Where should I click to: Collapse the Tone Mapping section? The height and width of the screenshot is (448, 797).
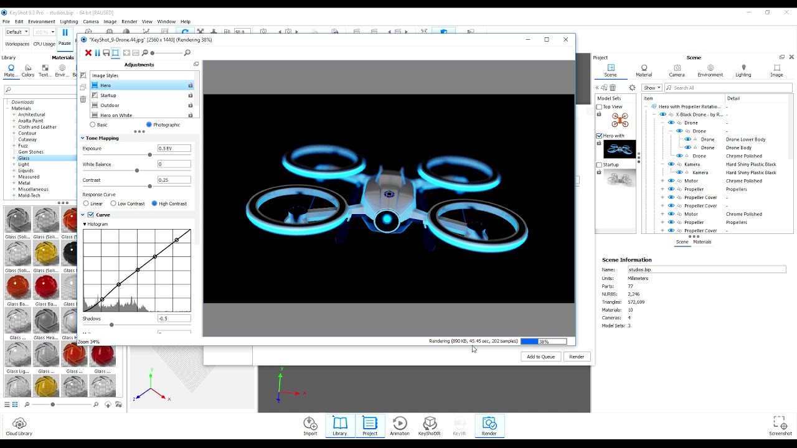tap(82, 138)
